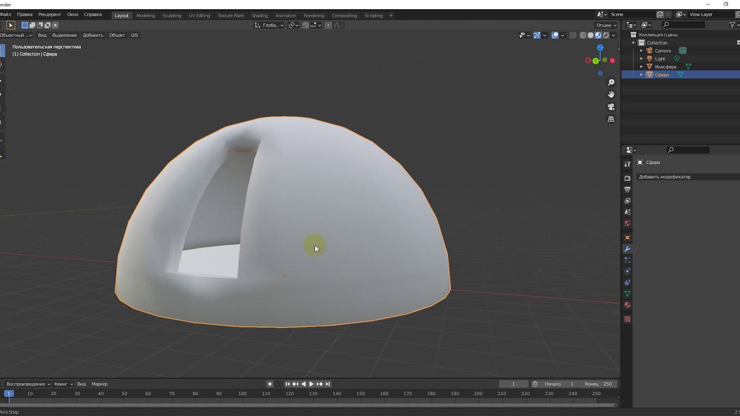Open the World properties globe tab
740x416 pixels.
pyautogui.click(x=627, y=224)
